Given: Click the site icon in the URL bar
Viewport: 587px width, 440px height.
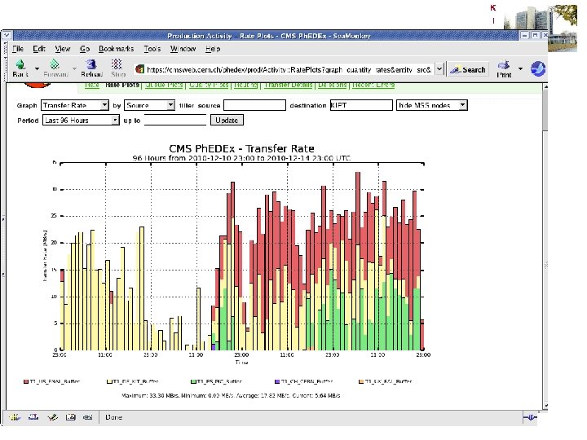Looking at the screenshot, I should [140, 69].
